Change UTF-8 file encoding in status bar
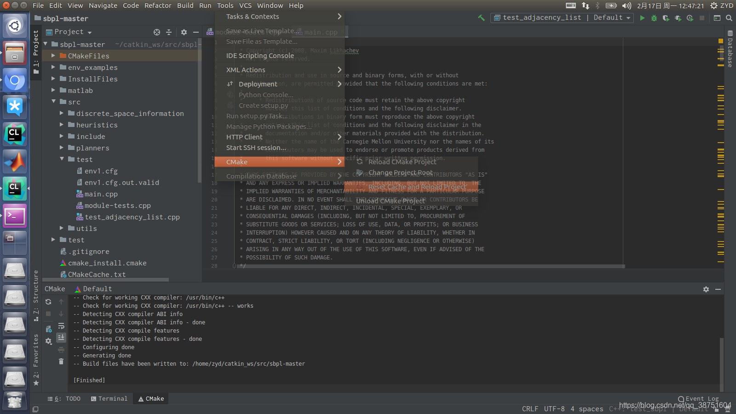Screen dimensions: 736x414 [x=554, y=409]
